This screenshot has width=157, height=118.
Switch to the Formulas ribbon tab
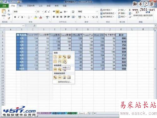[41, 6]
